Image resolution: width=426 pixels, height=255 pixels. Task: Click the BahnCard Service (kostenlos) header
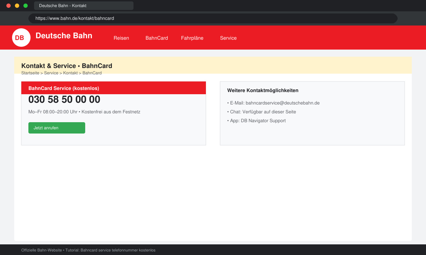[114, 88]
